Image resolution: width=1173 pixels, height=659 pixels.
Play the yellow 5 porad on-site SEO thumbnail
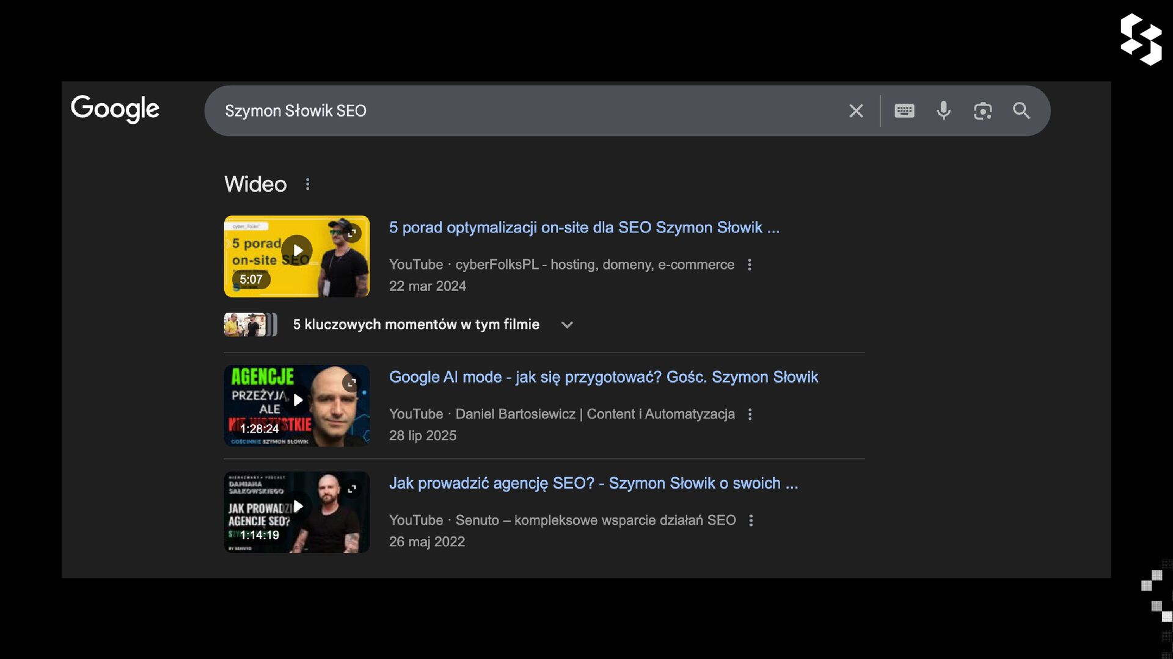pos(297,251)
